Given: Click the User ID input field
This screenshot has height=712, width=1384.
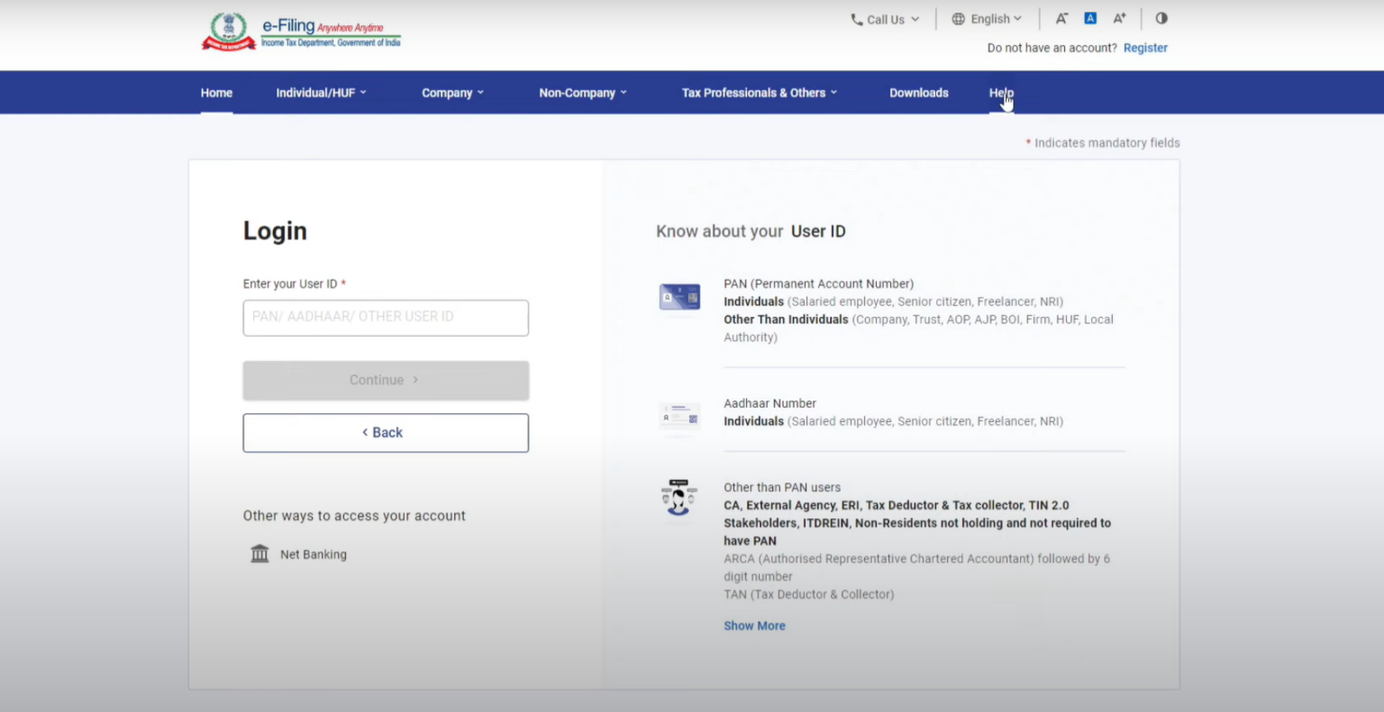Looking at the screenshot, I should point(386,318).
